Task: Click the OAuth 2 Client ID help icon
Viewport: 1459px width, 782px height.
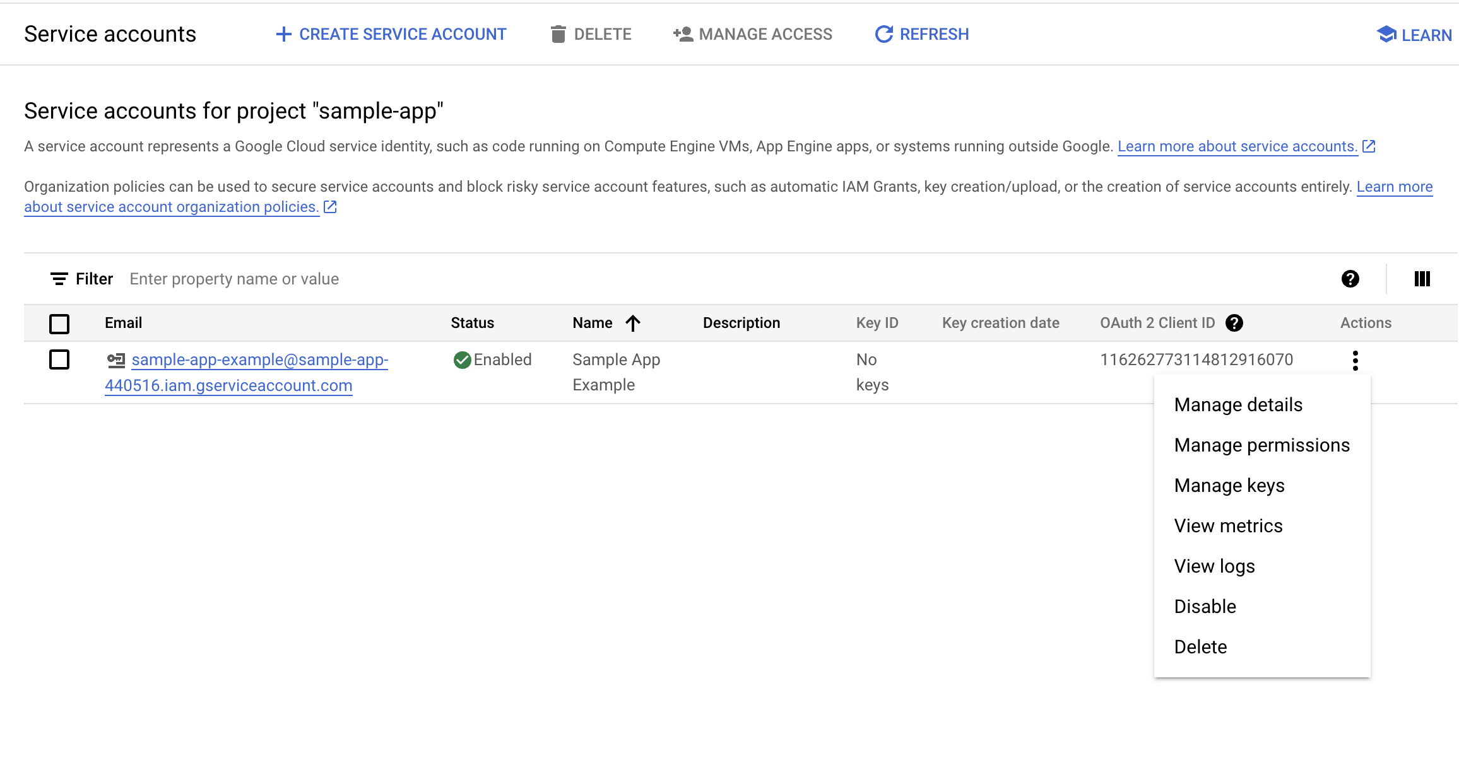Action: tap(1234, 323)
